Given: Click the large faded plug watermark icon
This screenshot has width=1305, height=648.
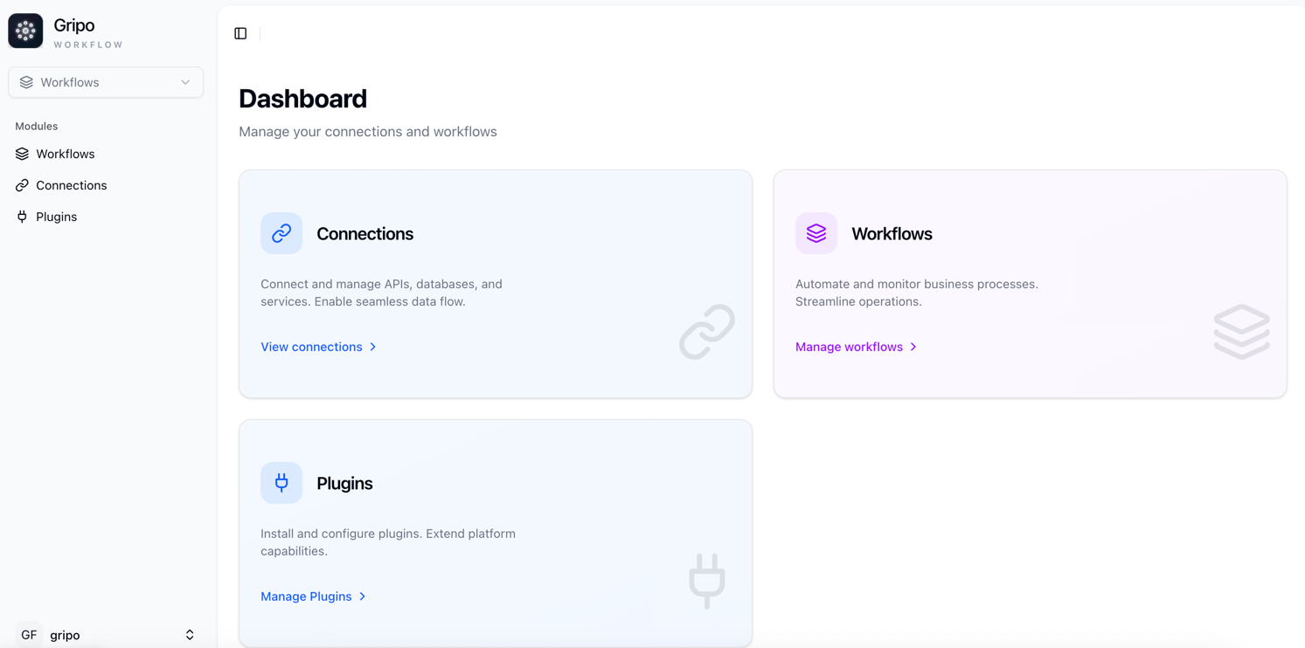Looking at the screenshot, I should (x=706, y=581).
